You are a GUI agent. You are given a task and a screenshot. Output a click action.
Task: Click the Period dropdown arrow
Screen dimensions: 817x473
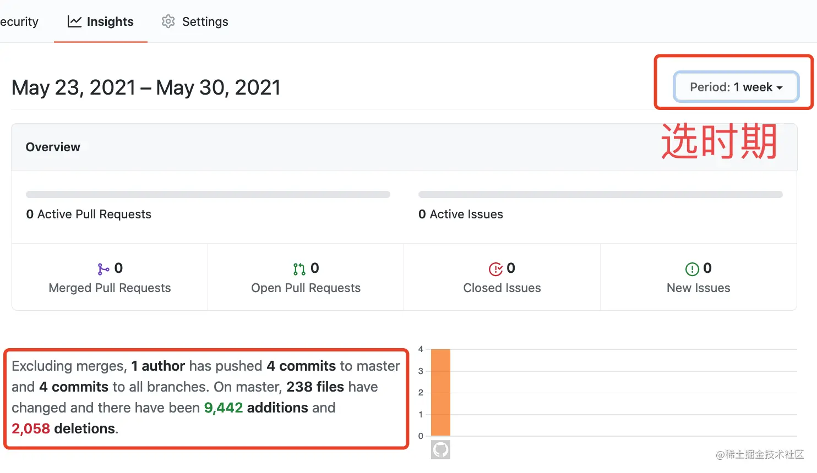point(780,87)
